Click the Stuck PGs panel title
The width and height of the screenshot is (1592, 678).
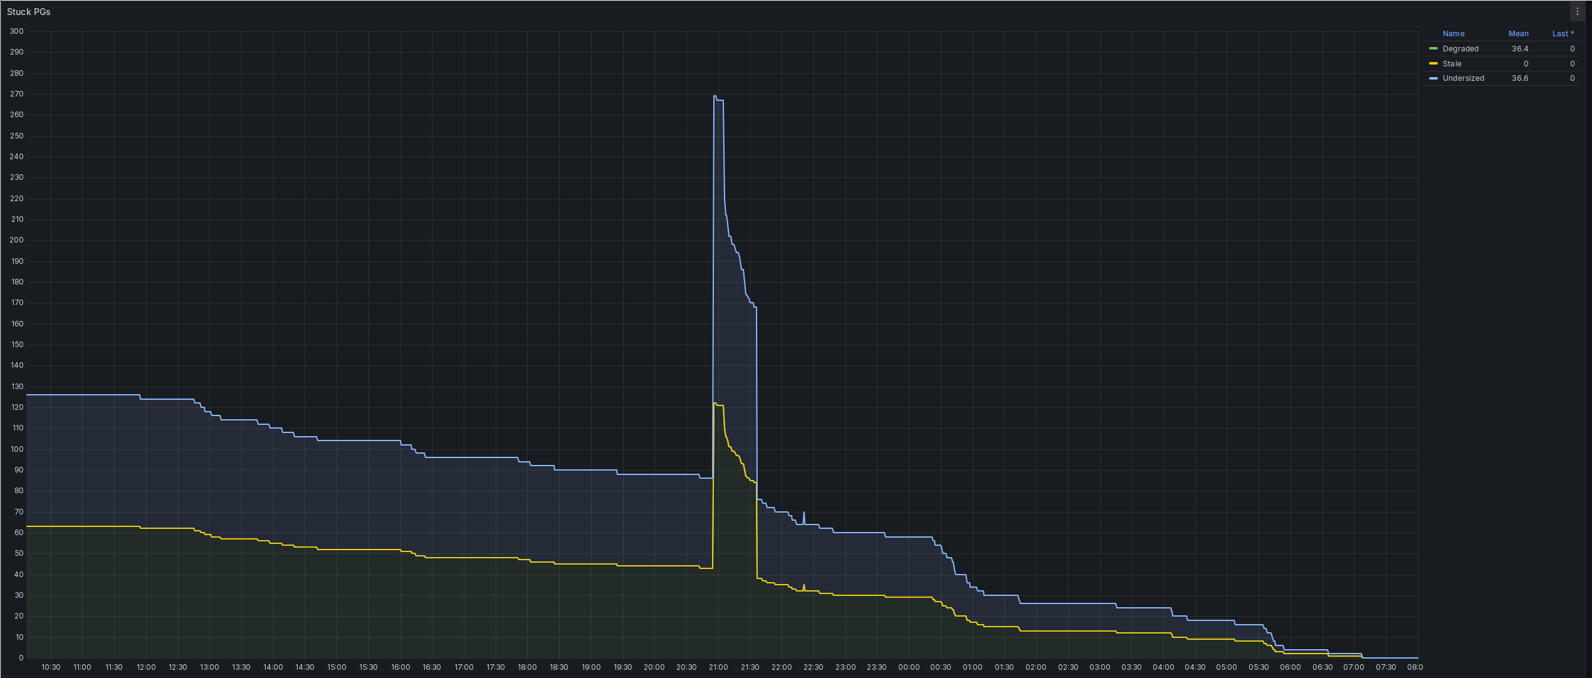coord(29,12)
